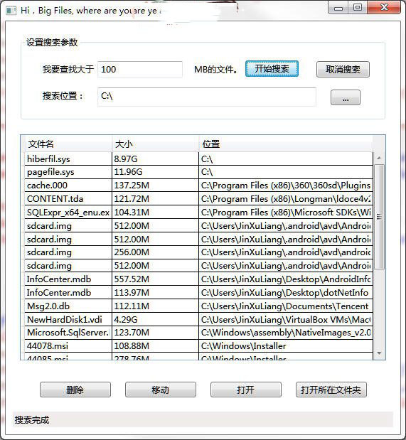Click the 121.72M size cell
This screenshot has width=406, height=440.
click(155, 198)
